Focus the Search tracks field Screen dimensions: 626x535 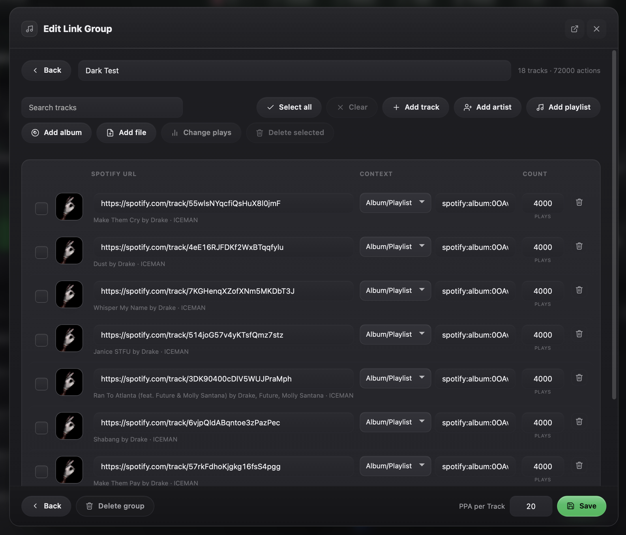(x=102, y=107)
